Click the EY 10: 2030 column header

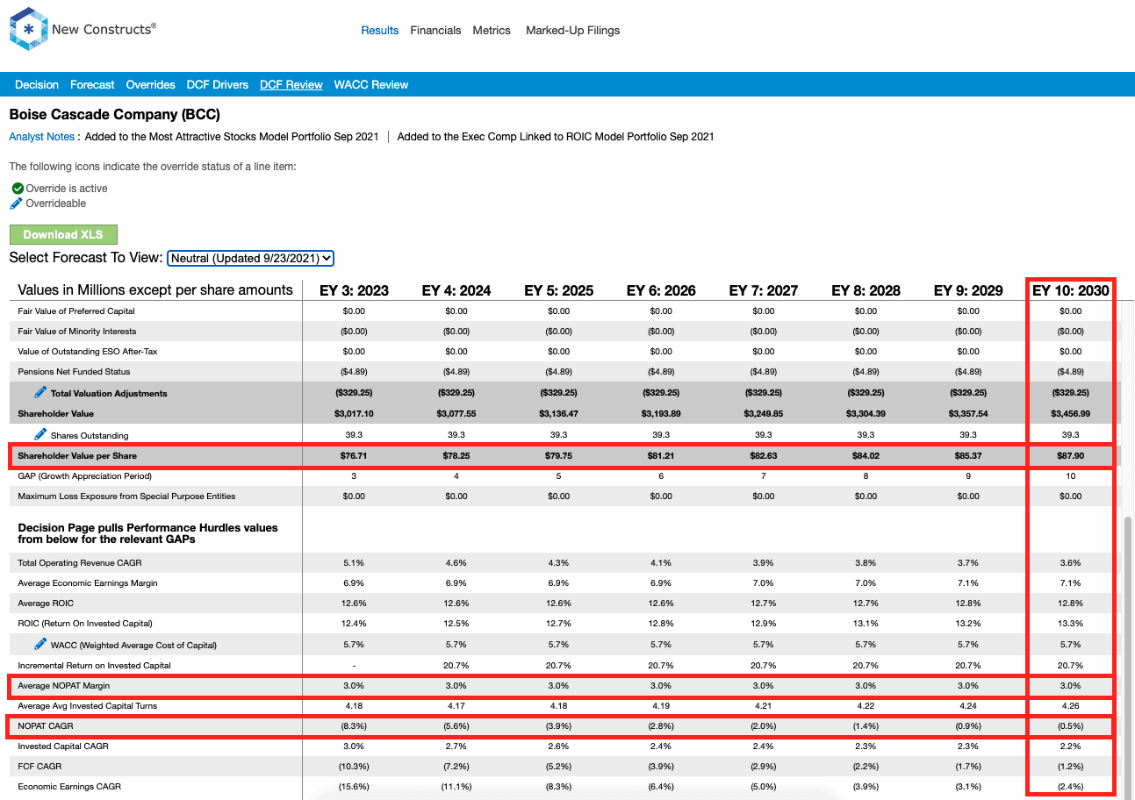(x=1071, y=290)
